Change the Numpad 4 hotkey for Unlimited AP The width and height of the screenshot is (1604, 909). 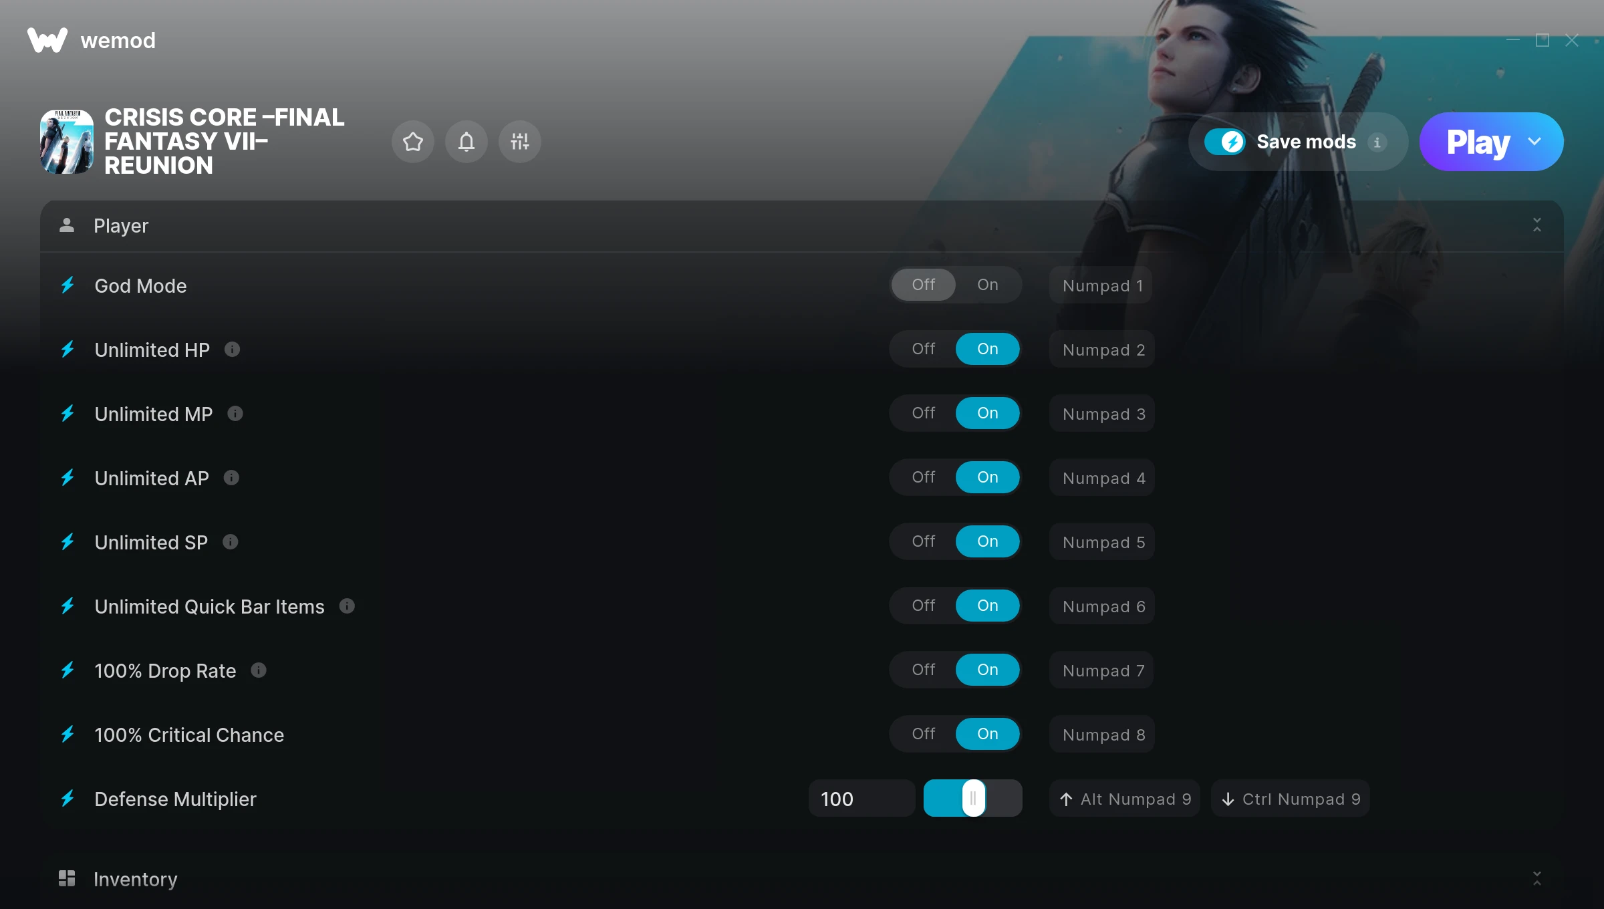1101,478
